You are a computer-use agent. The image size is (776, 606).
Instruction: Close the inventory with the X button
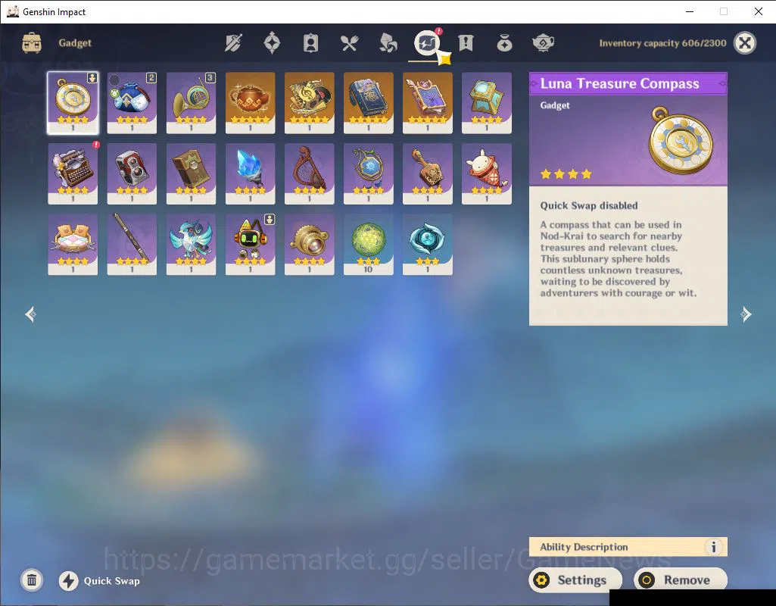745,43
